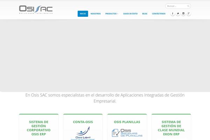
Task: Click the Osis Light logo image
Action: coord(83,133)
